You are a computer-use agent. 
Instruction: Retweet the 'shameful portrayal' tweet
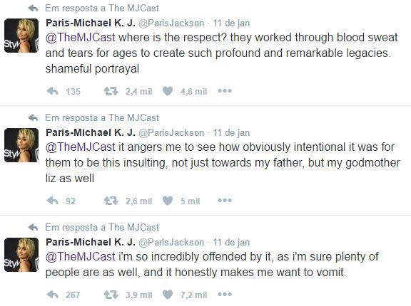(x=111, y=91)
